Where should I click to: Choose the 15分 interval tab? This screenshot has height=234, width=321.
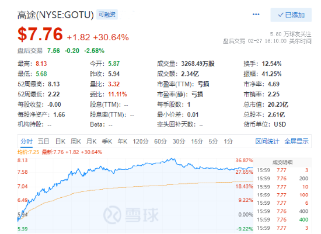tap(197, 141)
